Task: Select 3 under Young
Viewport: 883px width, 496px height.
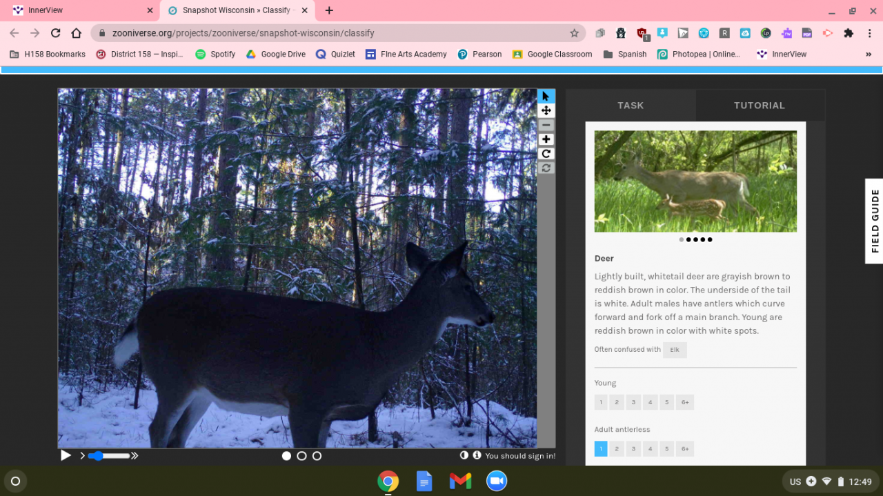Action: click(x=633, y=402)
